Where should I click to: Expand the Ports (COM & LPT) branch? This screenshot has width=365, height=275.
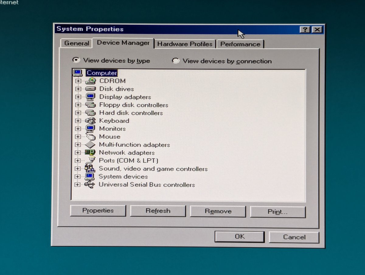point(78,161)
